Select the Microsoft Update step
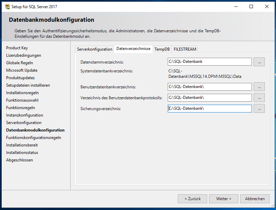The image size is (276, 210). coord(22,70)
